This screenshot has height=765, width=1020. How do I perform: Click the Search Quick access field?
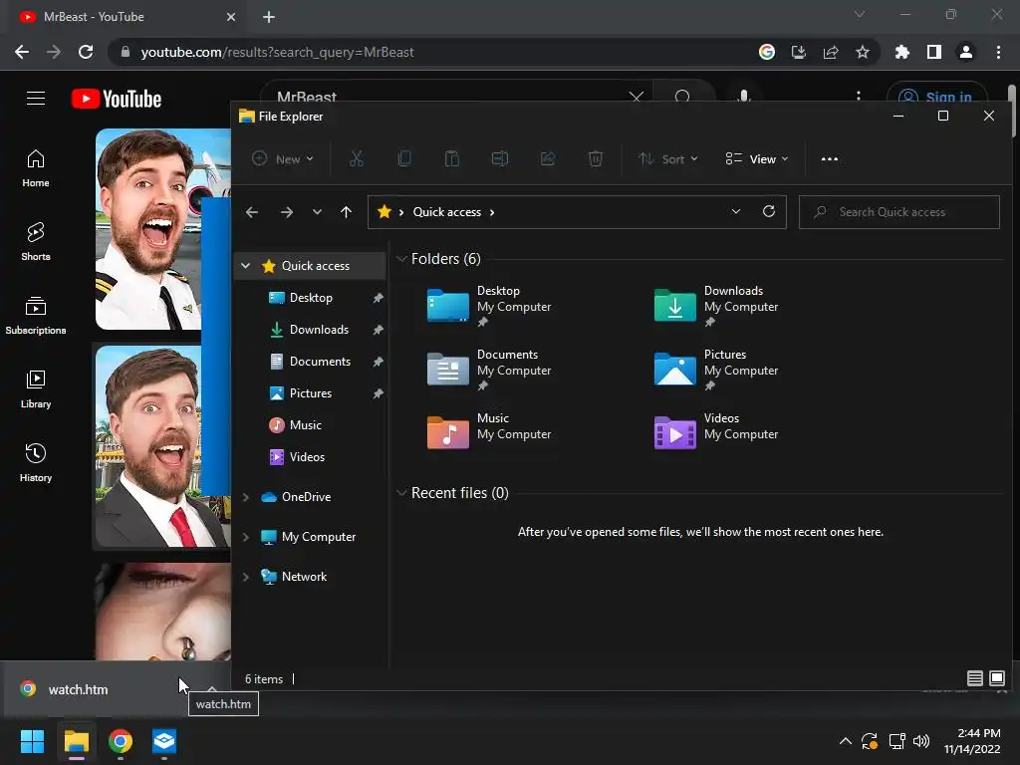pos(899,212)
